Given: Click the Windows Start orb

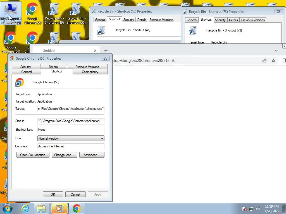Looking at the screenshot, I should pos(8,208).
